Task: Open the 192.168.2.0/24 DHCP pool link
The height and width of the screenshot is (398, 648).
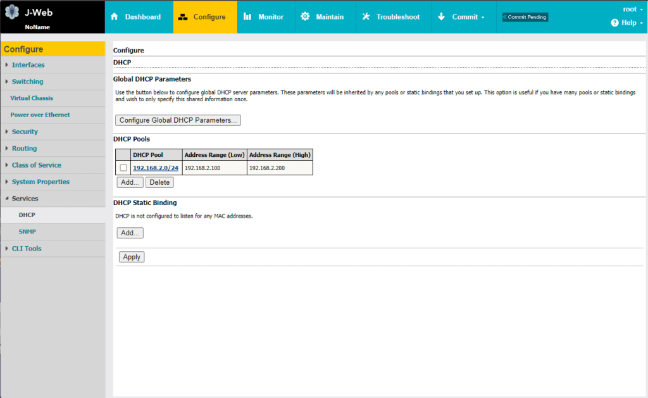Action: [156, 168]
